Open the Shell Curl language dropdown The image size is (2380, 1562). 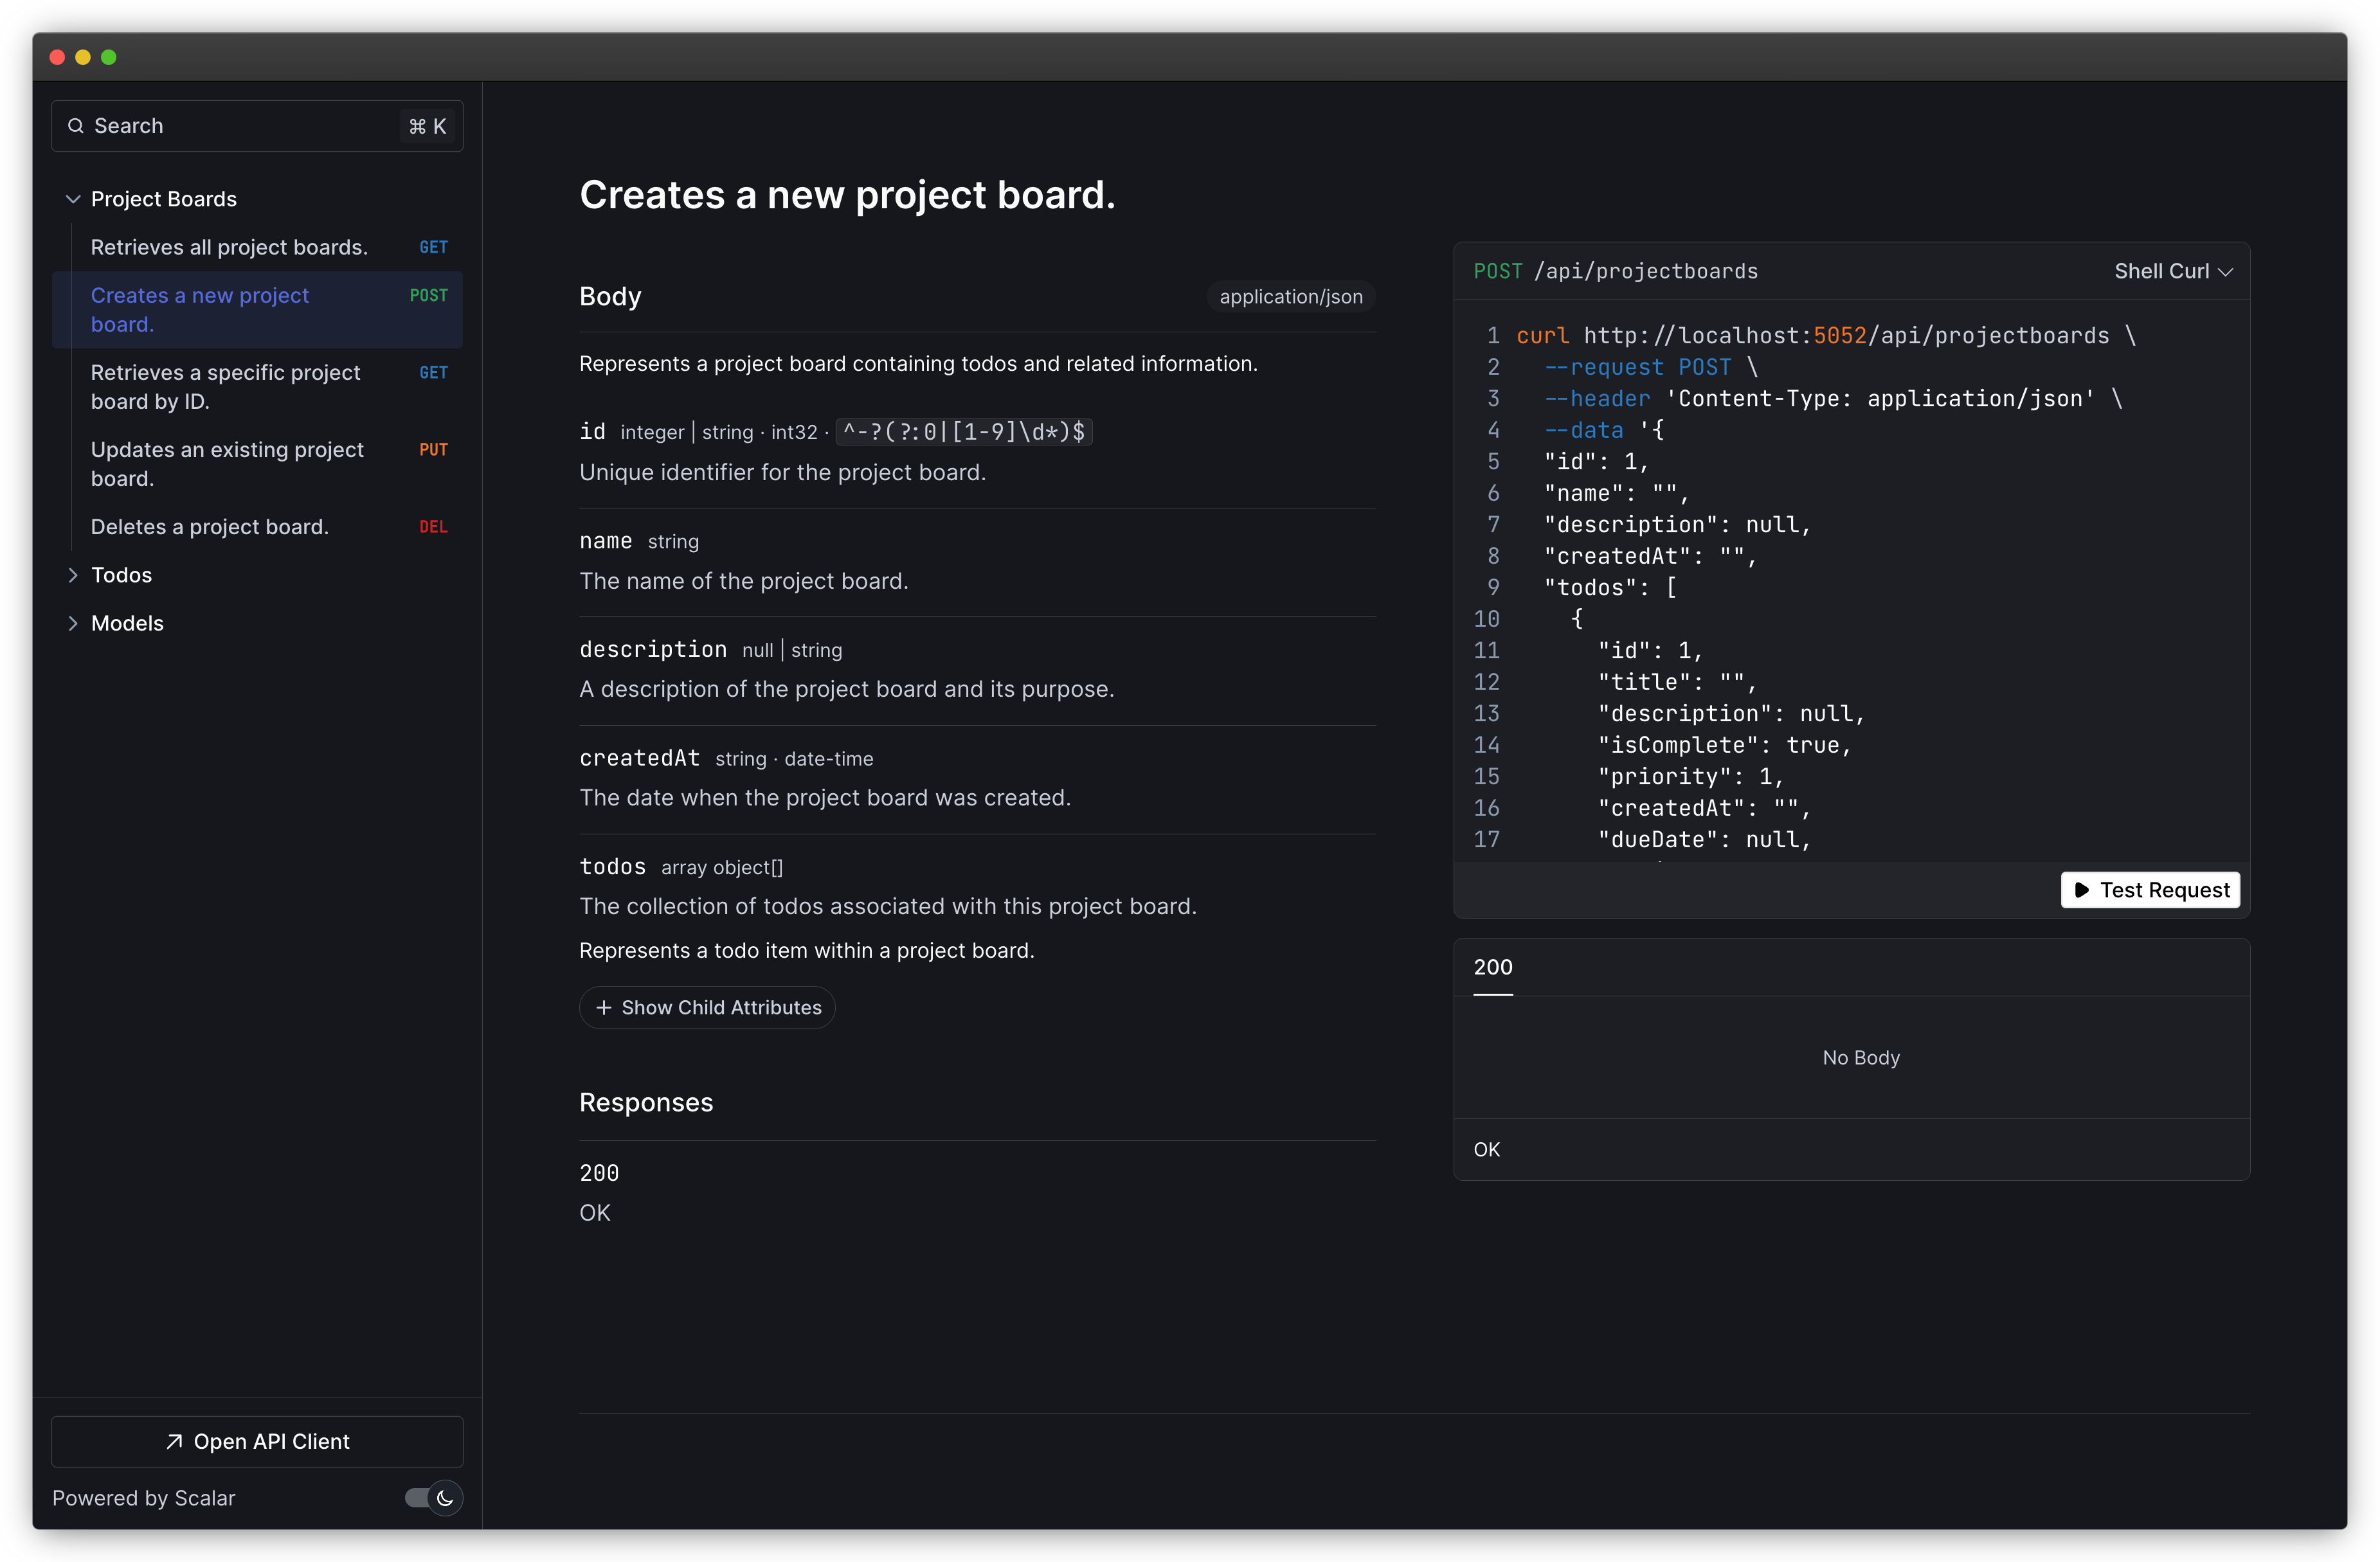2173,271
